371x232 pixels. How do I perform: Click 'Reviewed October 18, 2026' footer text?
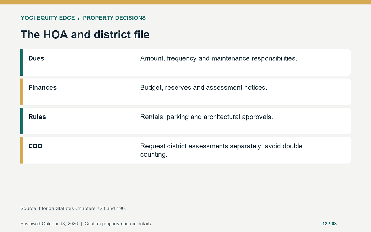[49, 224]
